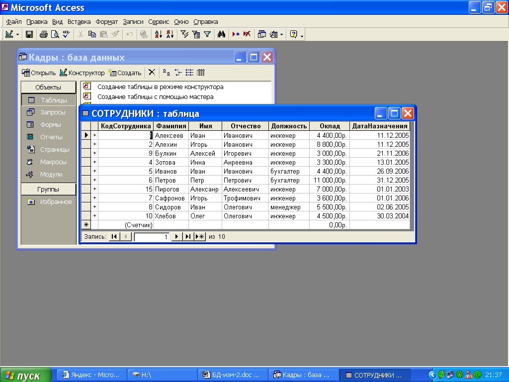Image resolution: width=509 pixels, height=382 pixels.
Task: Switch to large icons view in Кадры window
Action: (x=166, y=73)
